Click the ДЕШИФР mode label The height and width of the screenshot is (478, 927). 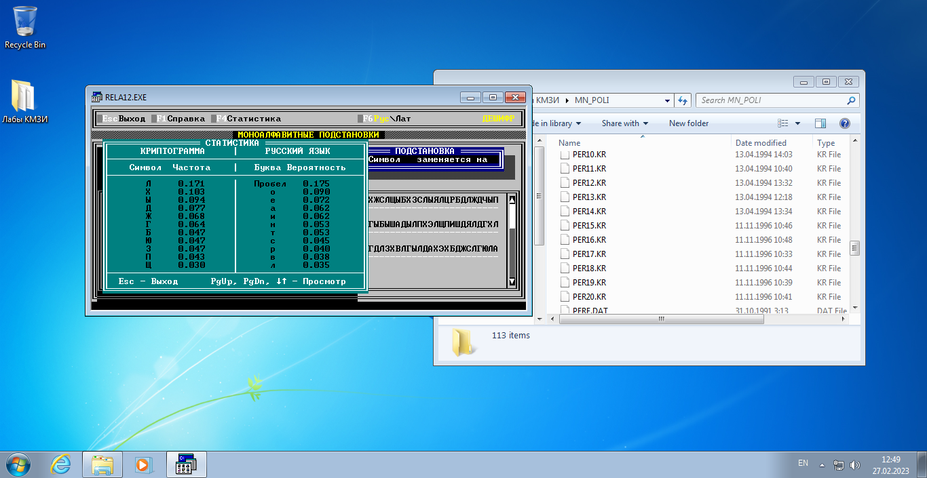[x=498, y=119]
